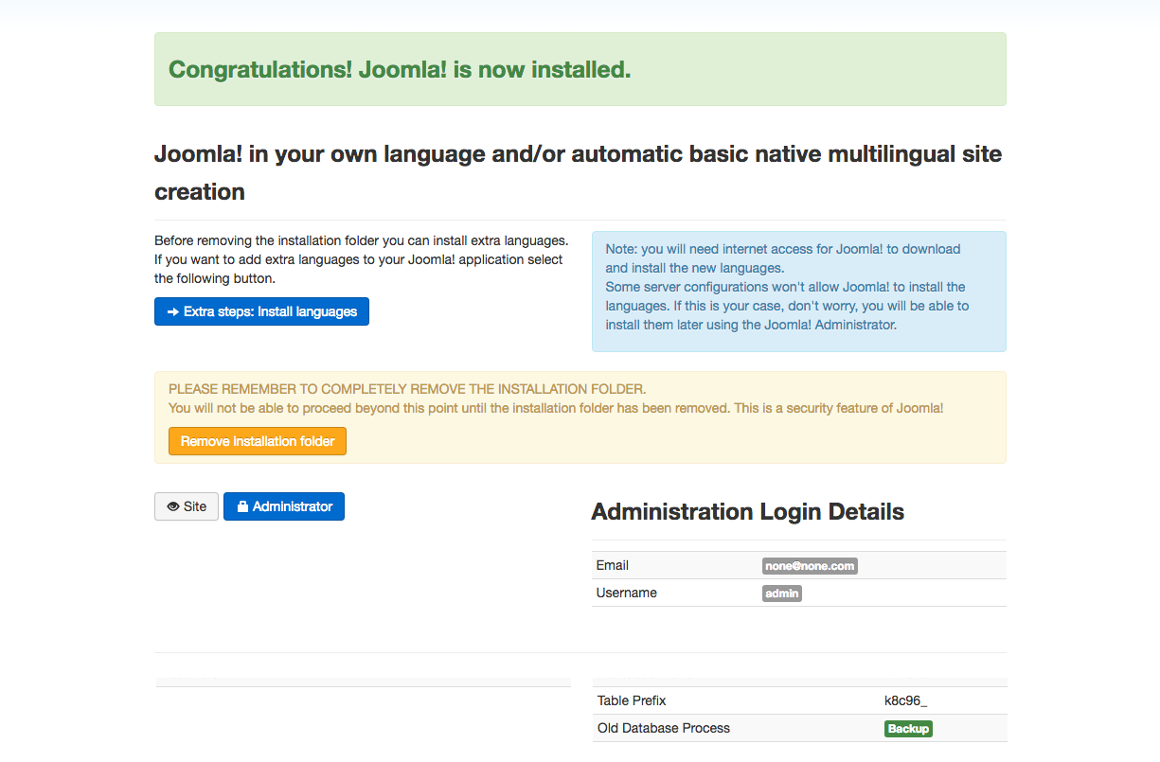
Task: Click the green Backup badge
Action: (908, 729)
